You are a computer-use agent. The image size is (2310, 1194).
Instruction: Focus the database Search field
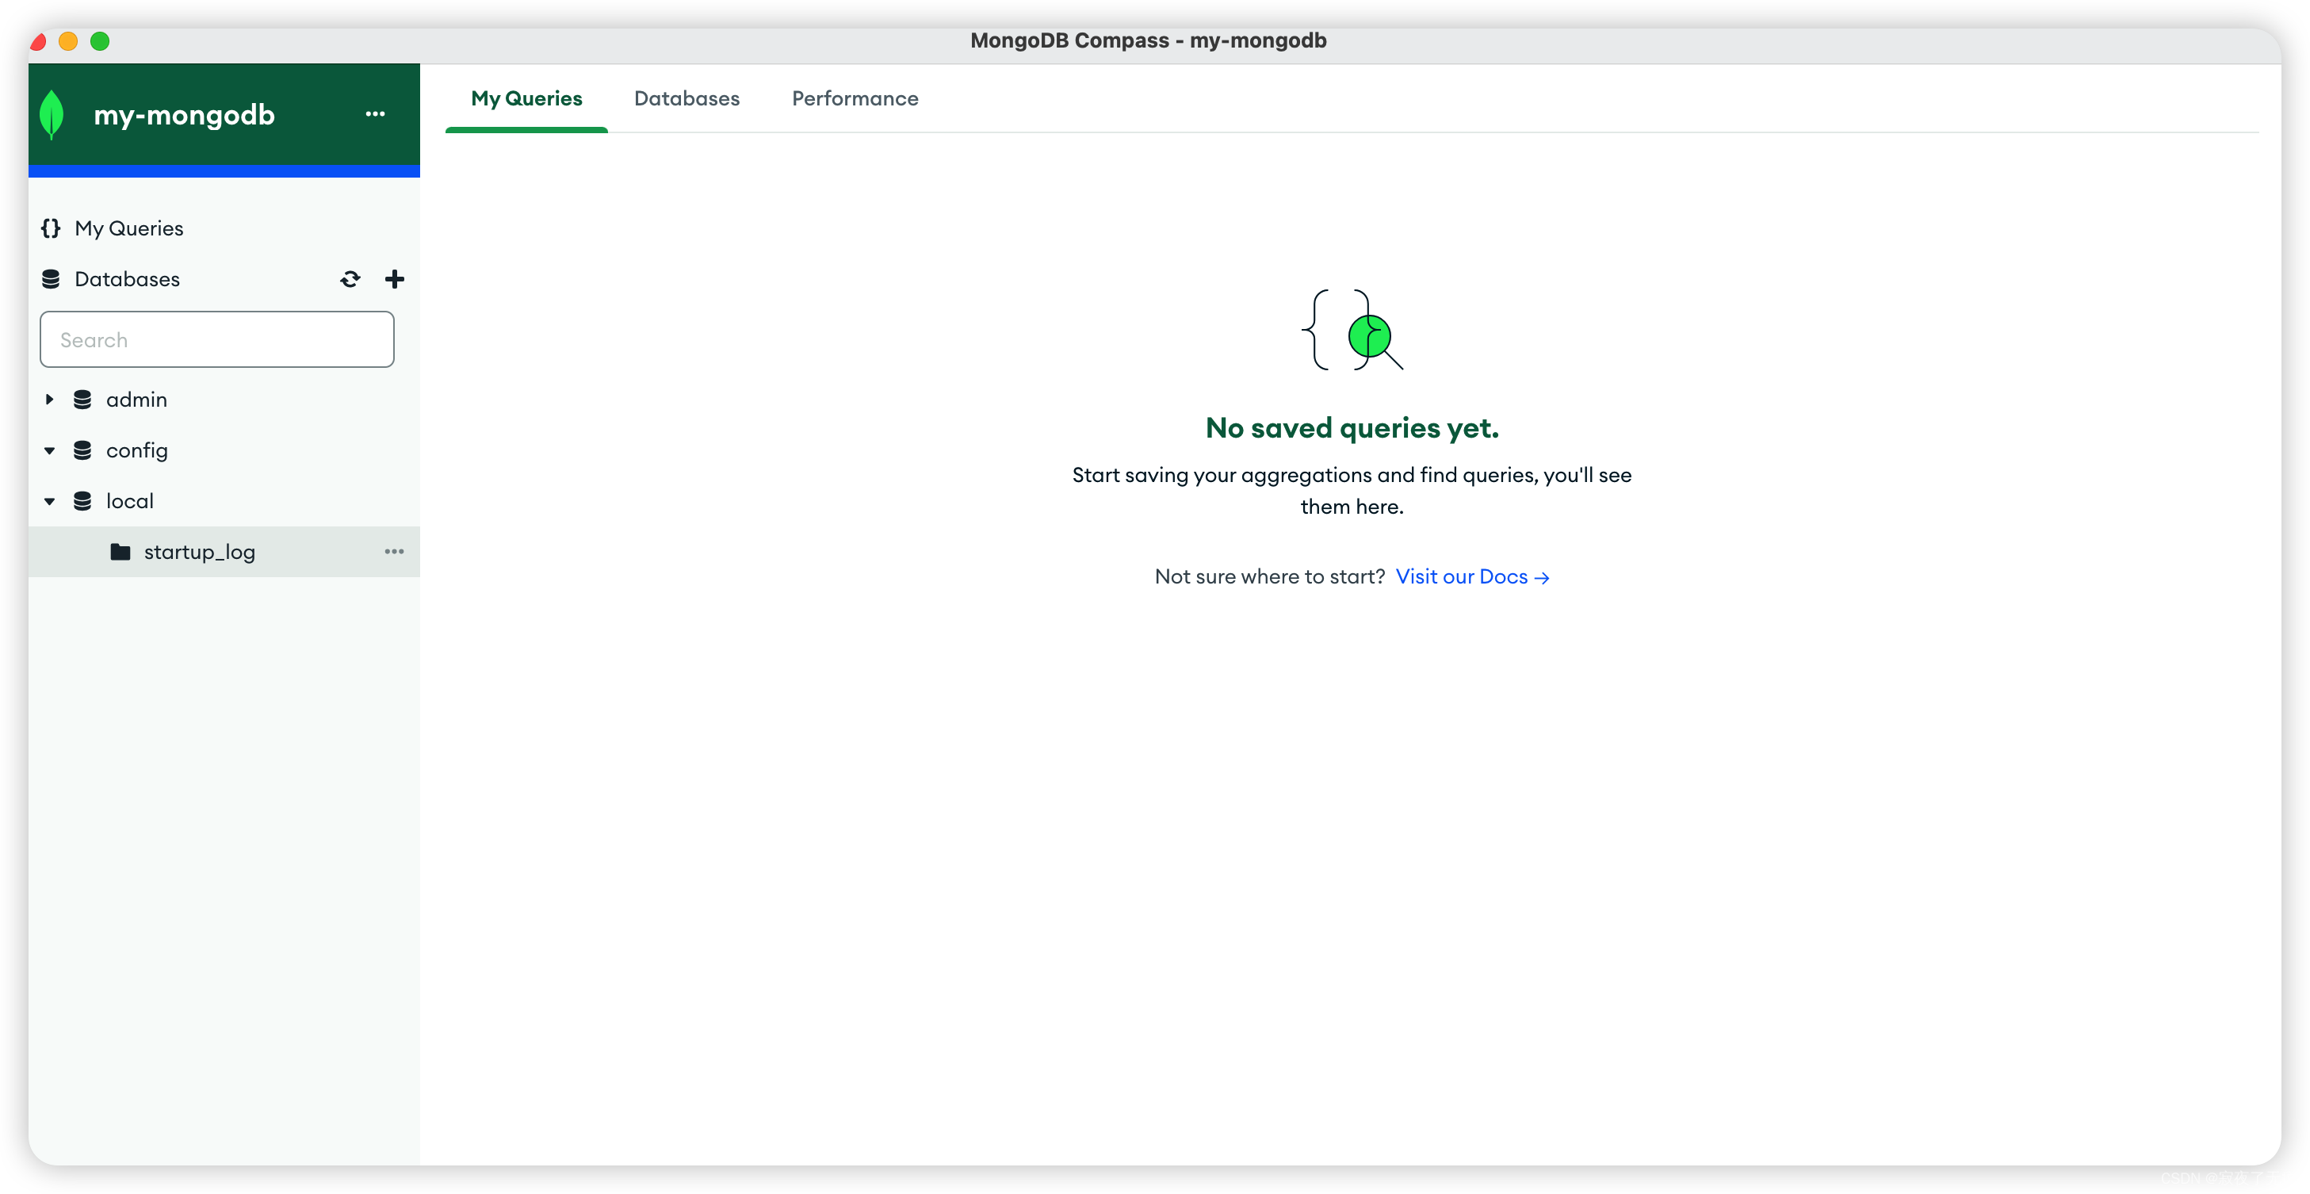(217, 340)
